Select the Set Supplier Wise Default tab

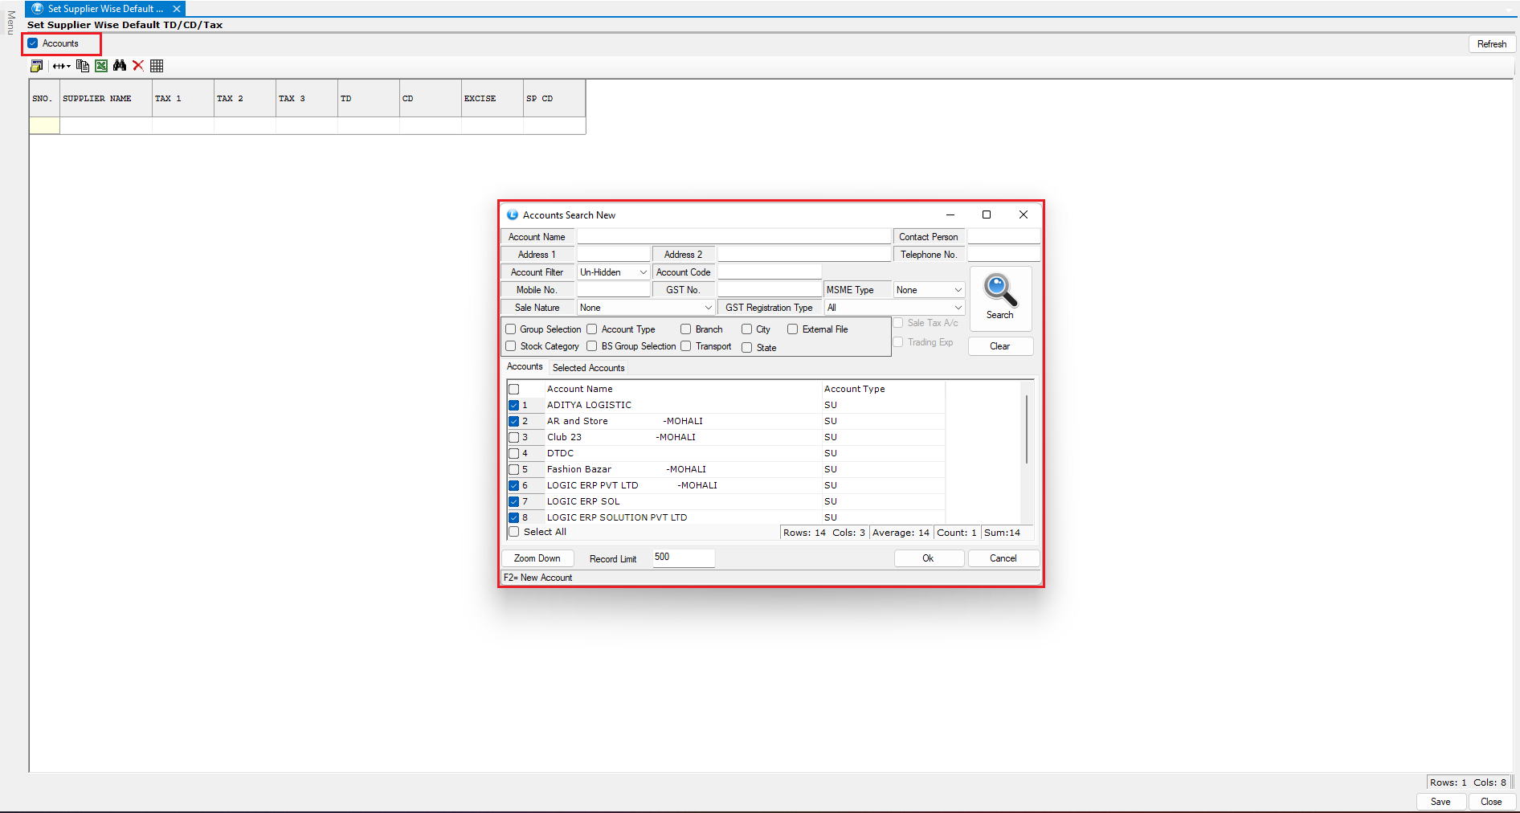pos(104,9)
